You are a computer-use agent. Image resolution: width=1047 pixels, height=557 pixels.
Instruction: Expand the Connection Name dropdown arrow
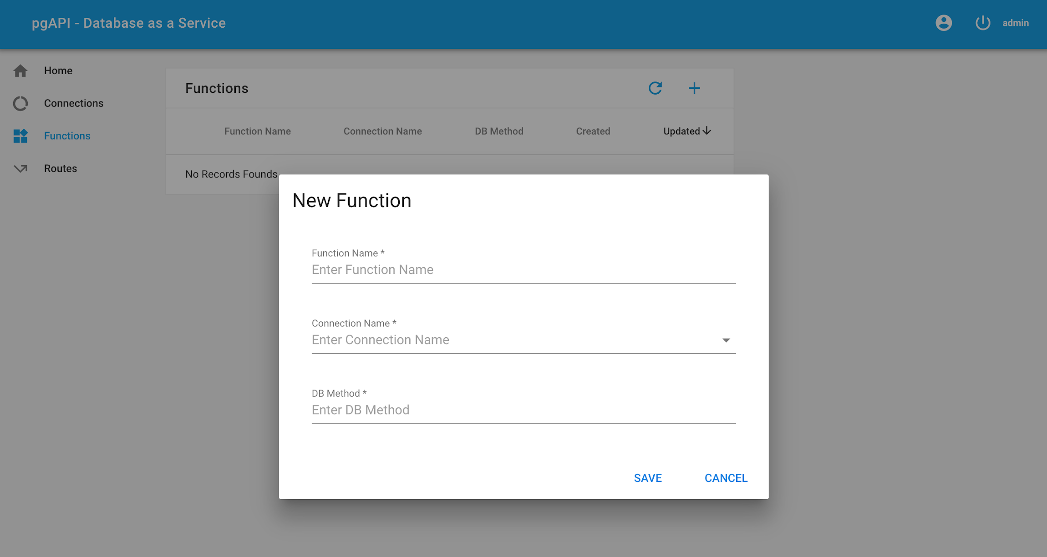point(726,340)
